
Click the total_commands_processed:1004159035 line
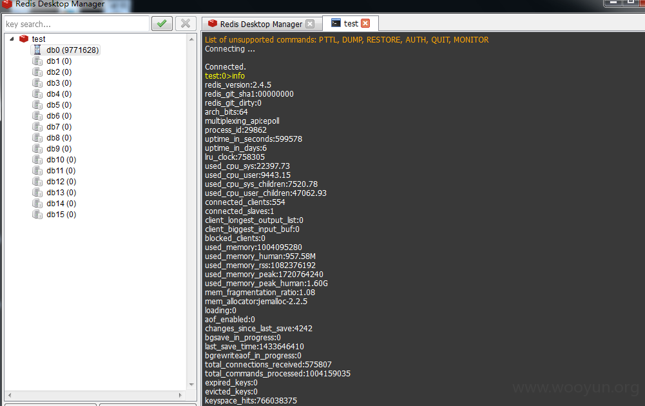(x=278, y=374)
